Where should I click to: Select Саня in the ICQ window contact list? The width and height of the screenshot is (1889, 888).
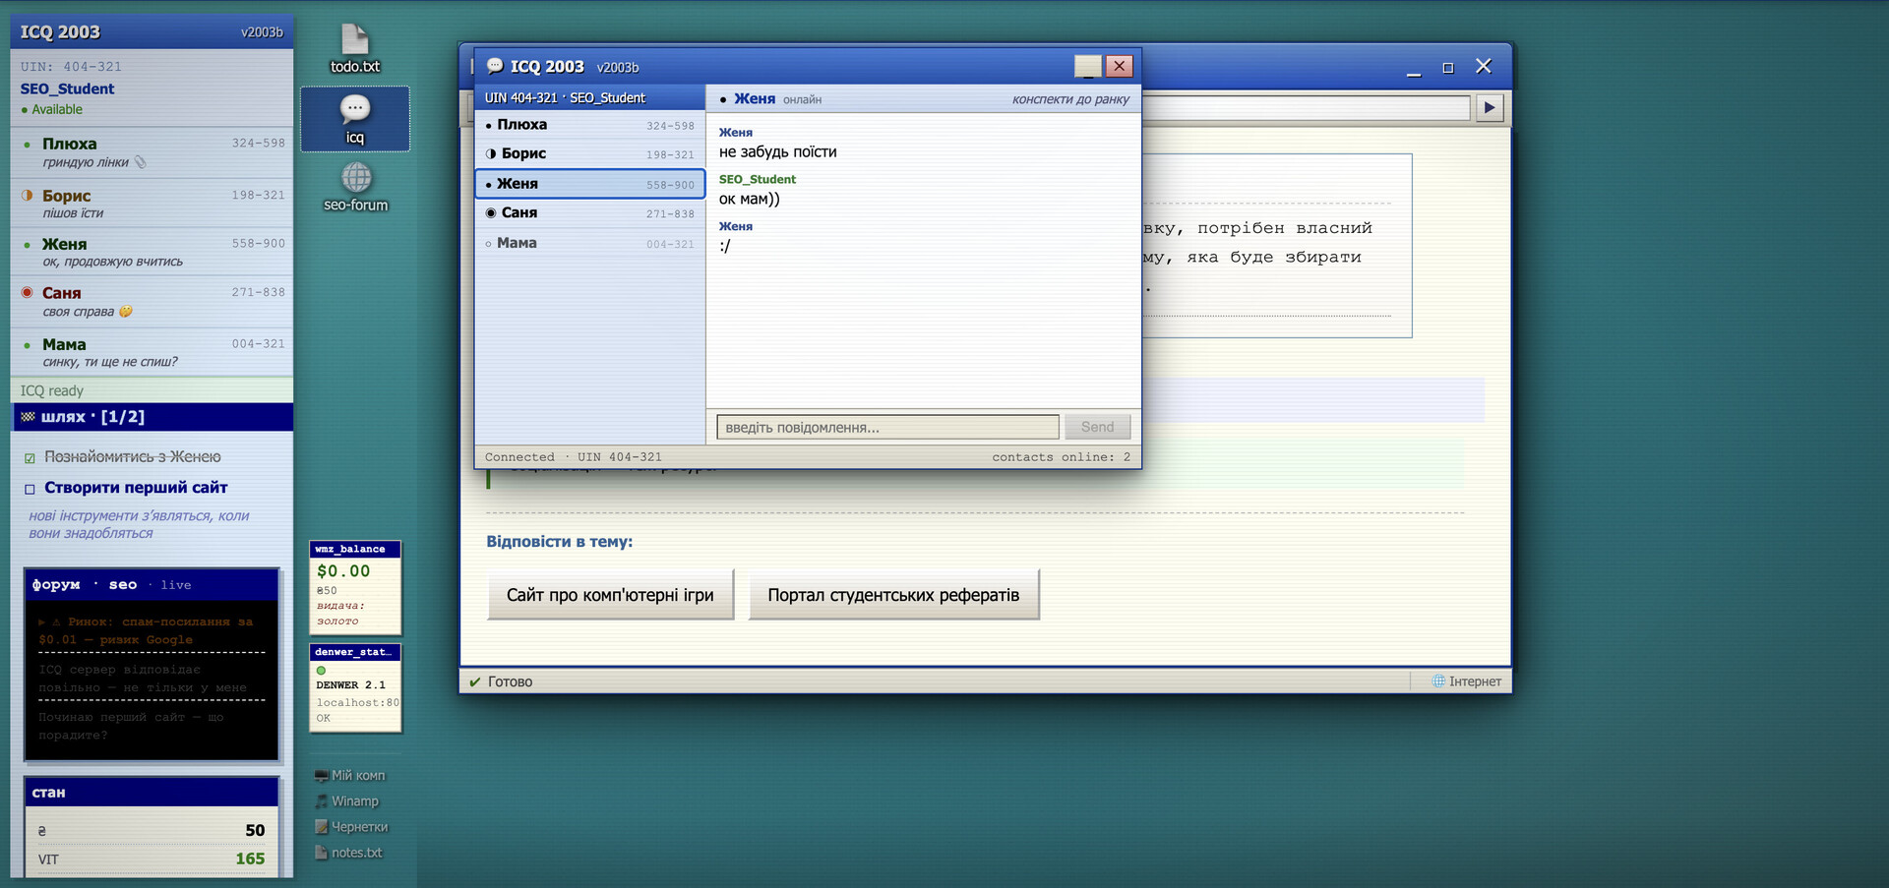(590, 212)
